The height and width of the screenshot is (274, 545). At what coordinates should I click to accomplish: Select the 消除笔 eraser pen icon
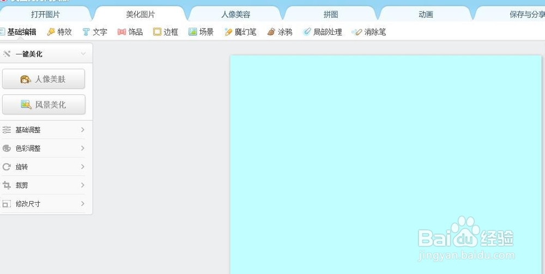click(x=357, y=32)
